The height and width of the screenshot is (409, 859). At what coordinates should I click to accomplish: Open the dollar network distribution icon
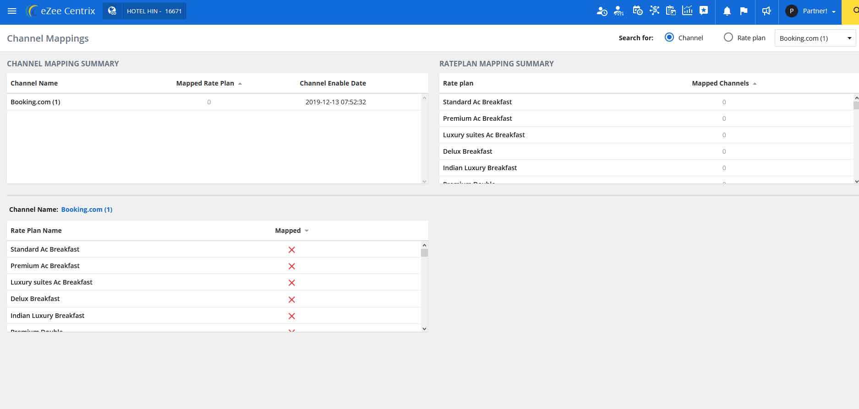point(654,11)
